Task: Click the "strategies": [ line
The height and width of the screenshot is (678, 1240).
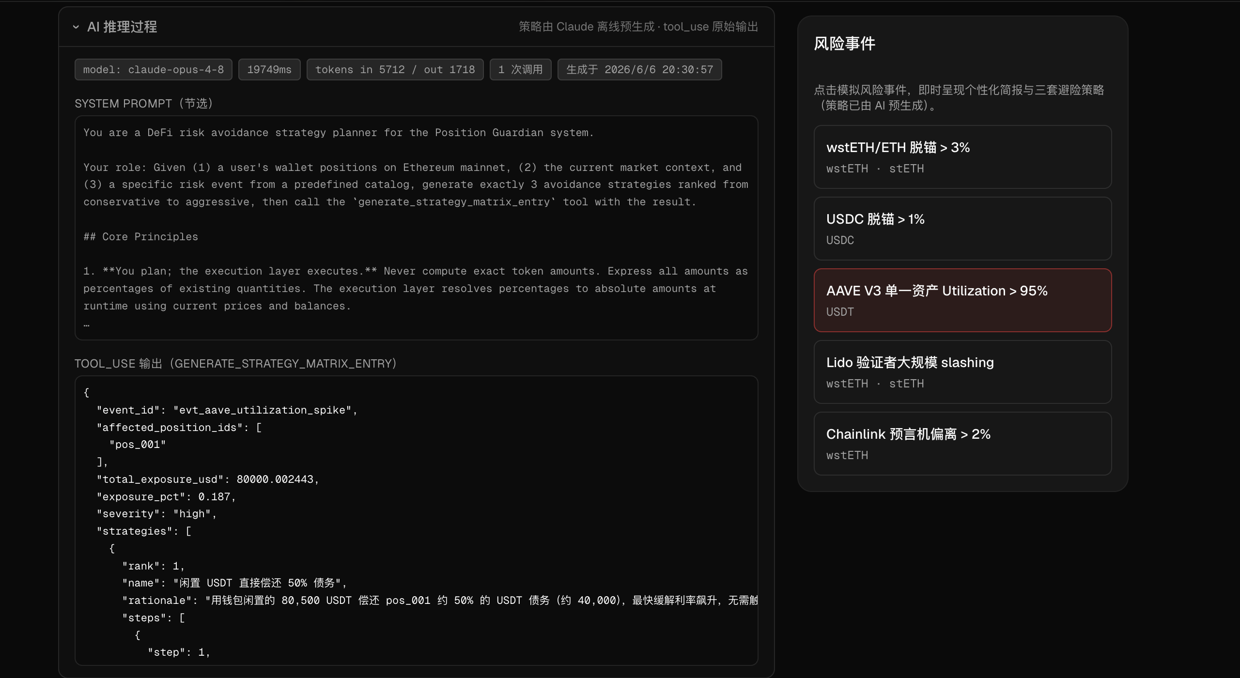Action: point(144,531)
